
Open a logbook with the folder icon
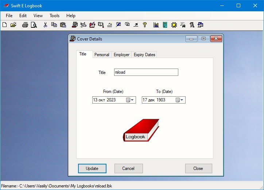[x=13, y=25]
